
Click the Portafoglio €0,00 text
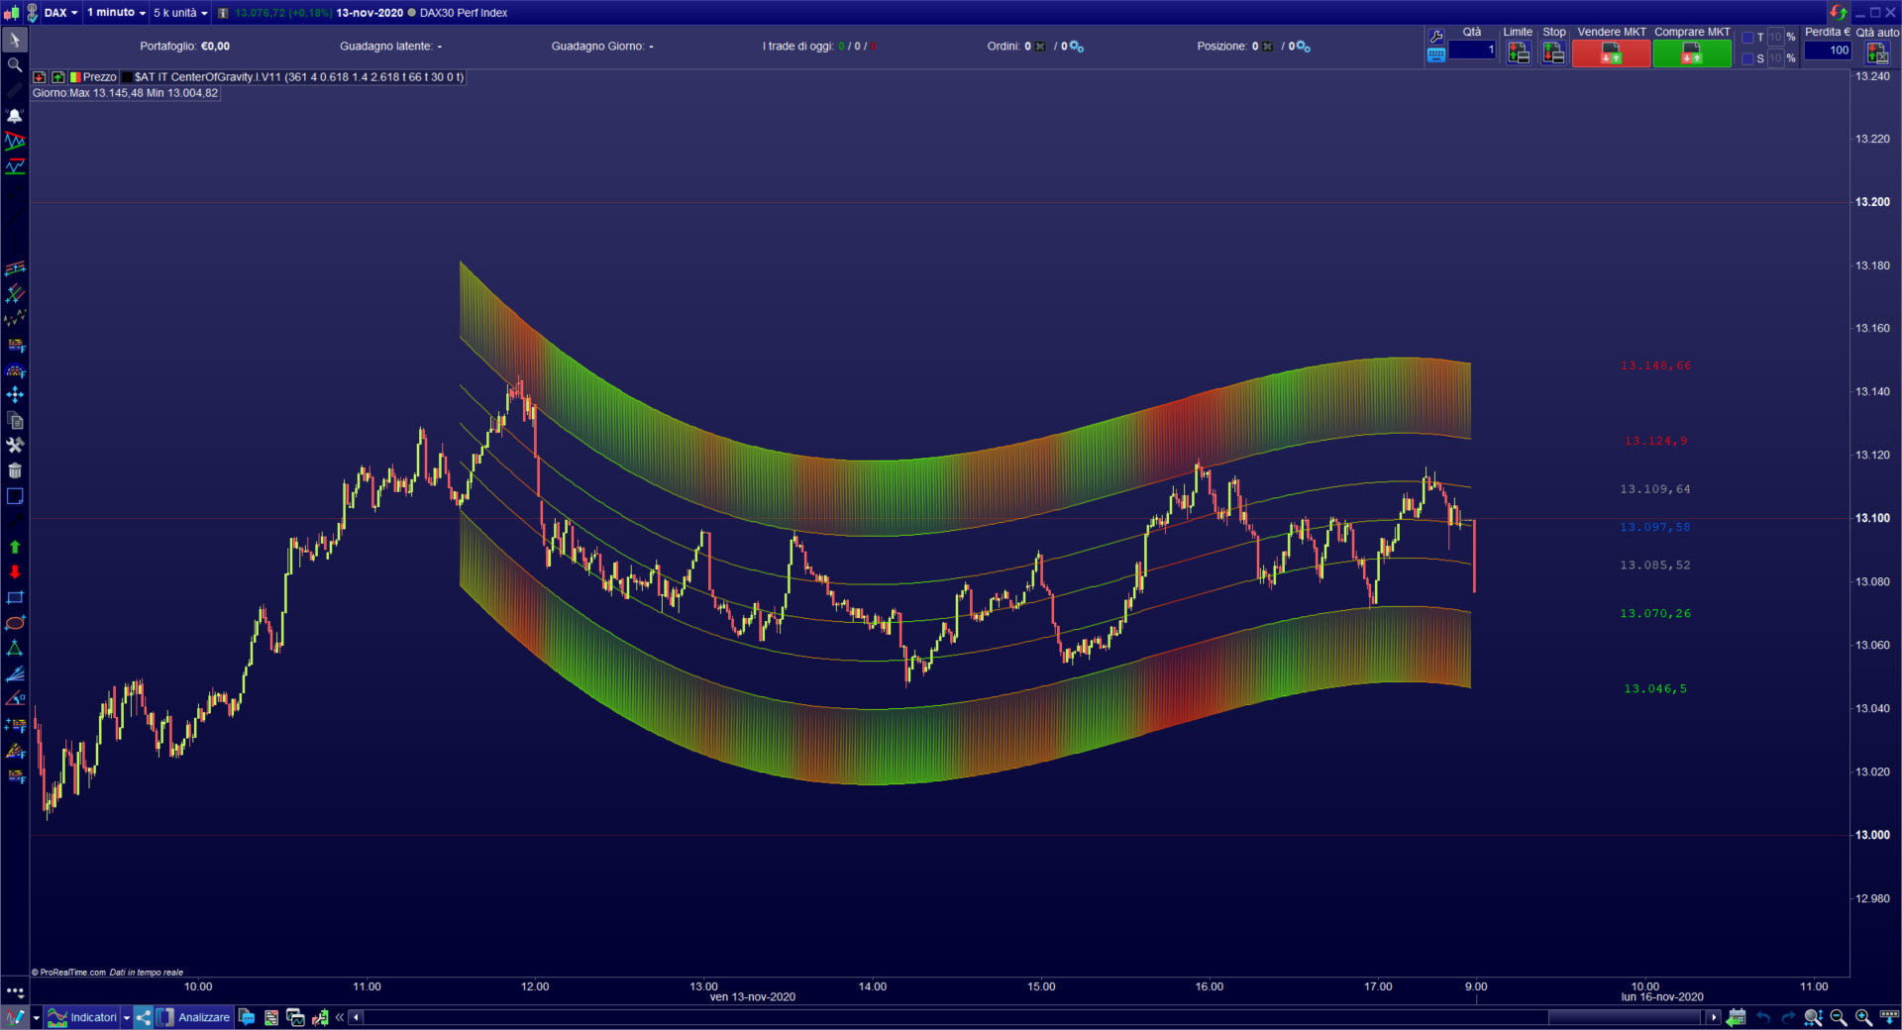(184, 47)
